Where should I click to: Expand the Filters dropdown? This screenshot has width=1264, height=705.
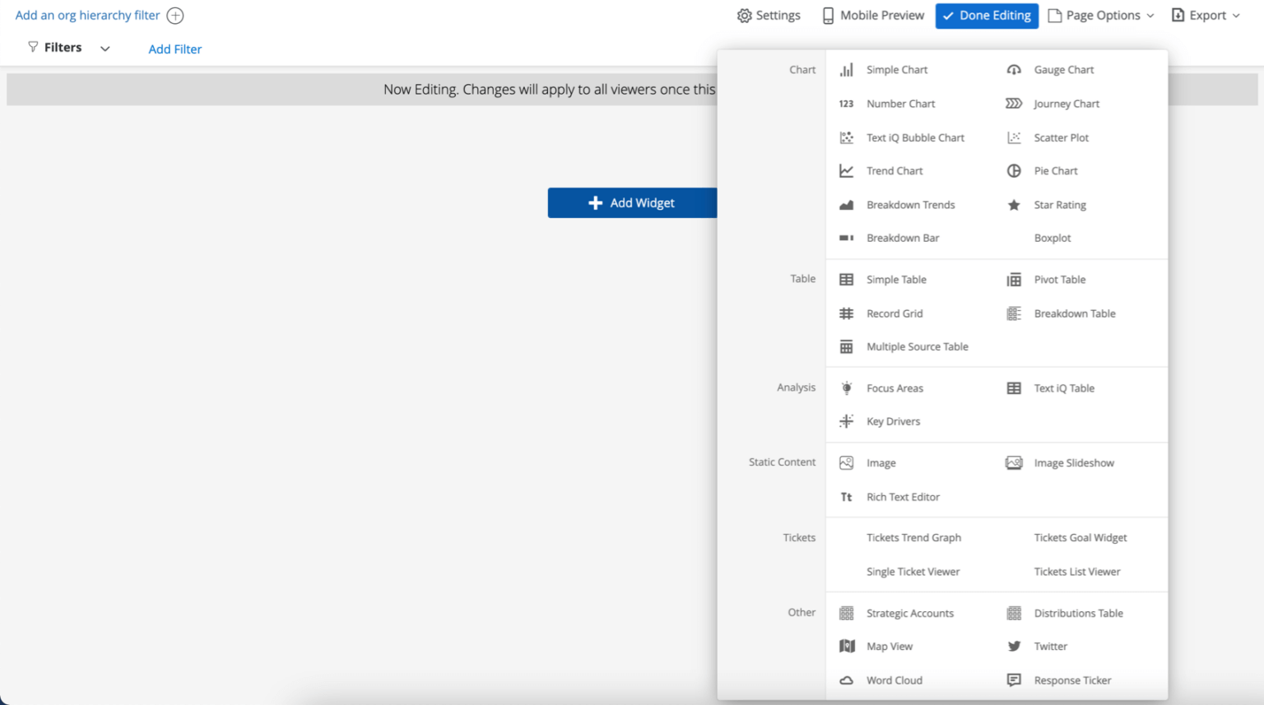pos(105,48)
